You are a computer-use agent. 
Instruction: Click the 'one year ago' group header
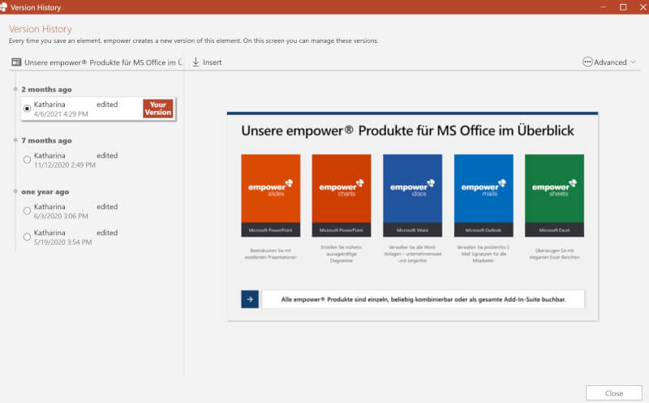click(45, 192)
